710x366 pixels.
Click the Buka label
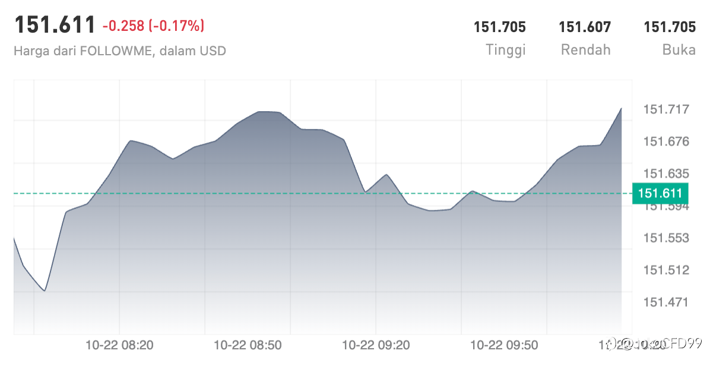click(x=679, y=50)
